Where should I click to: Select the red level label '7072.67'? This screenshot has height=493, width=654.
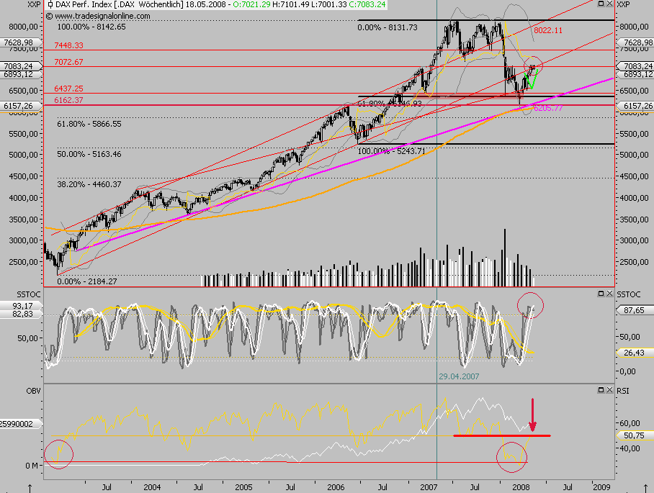point(69,62)
